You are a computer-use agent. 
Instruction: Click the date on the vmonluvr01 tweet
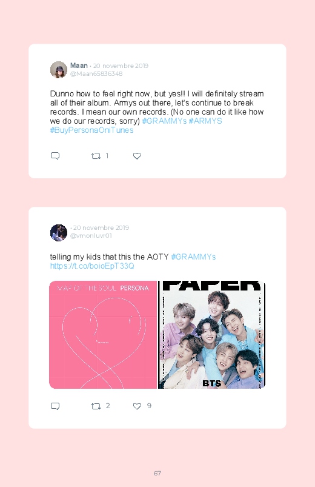click(101, 227)
